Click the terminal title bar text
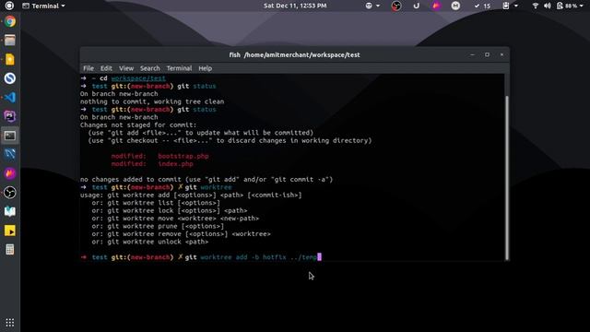The height and width of the screenshot is (332, 590). click(x=295, y=55)
